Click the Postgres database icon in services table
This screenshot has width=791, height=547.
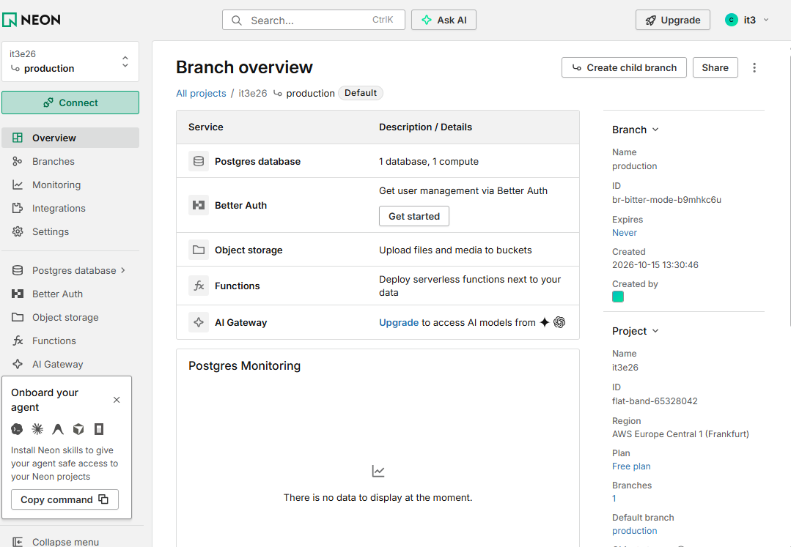click(x=199, y=161)
